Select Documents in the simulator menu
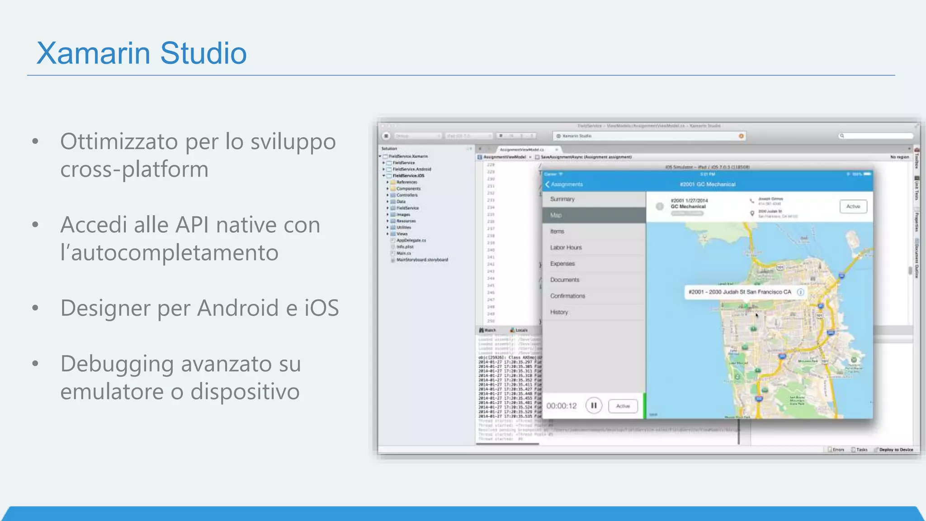 (594, 280)
